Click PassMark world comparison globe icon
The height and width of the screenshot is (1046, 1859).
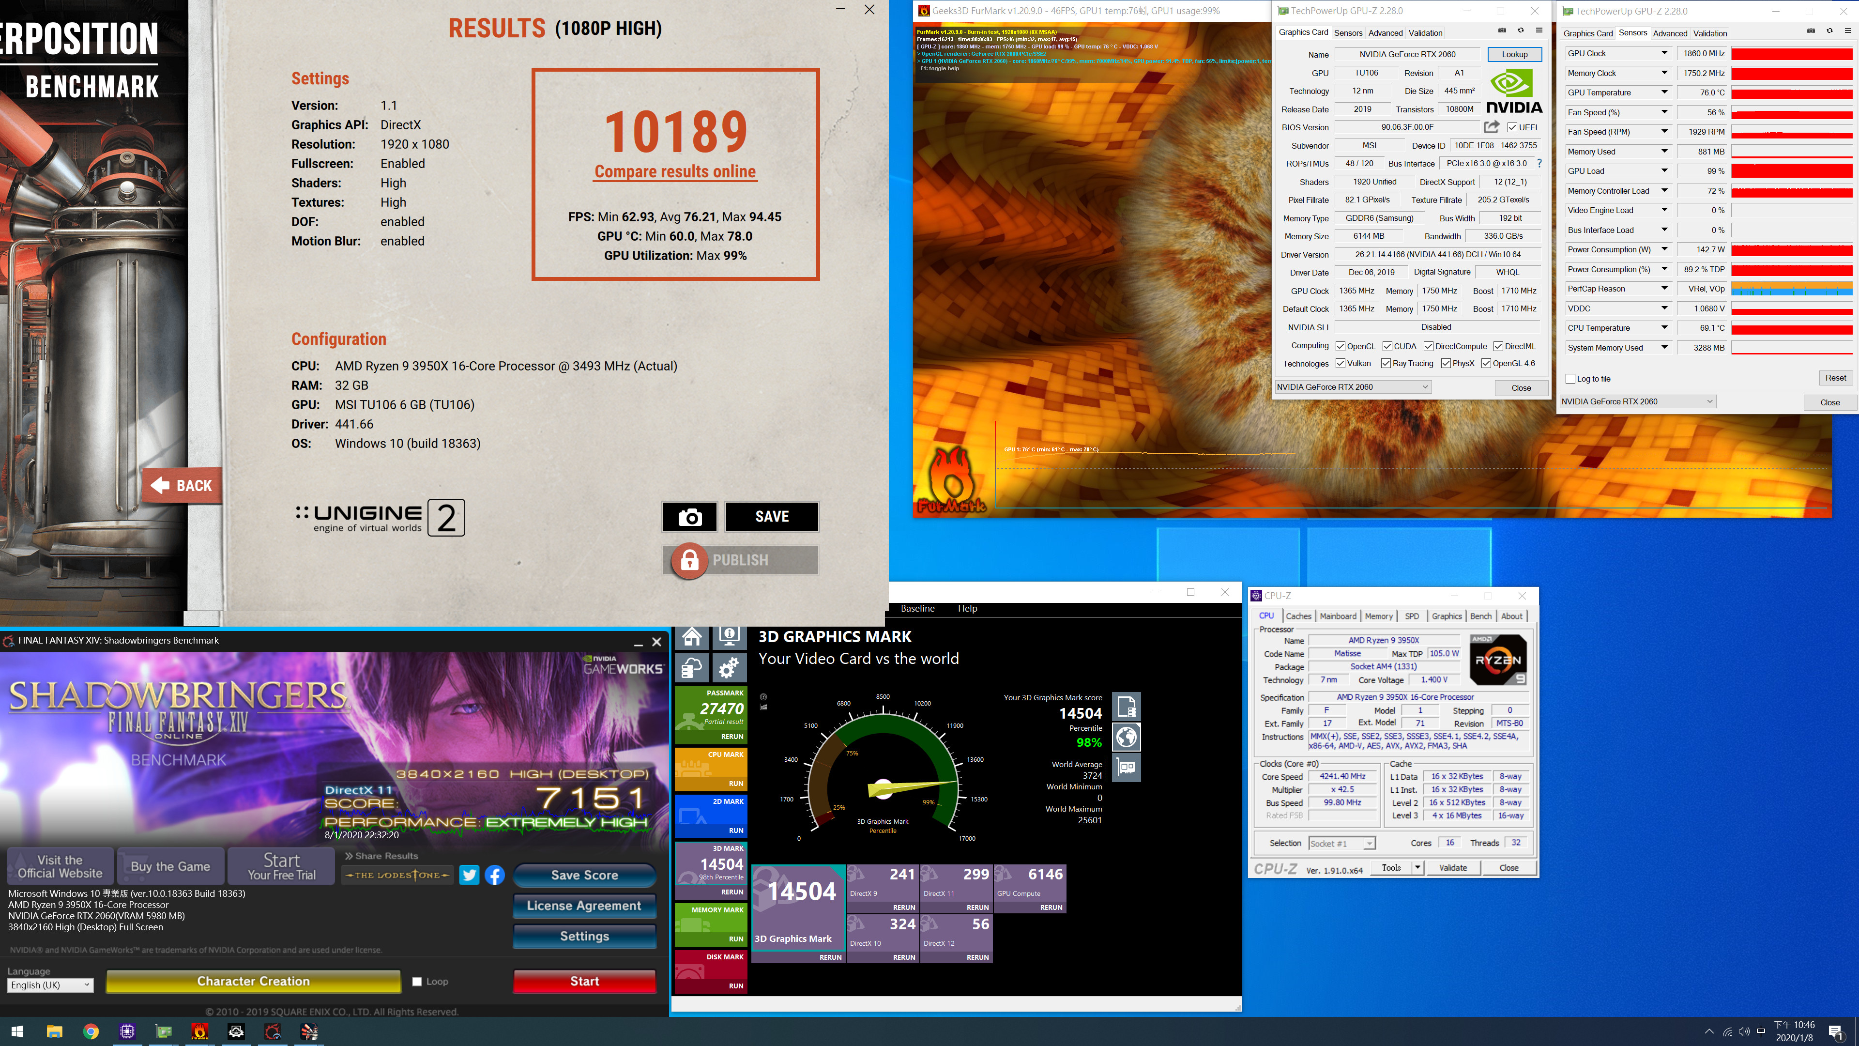pos(1127,737)
